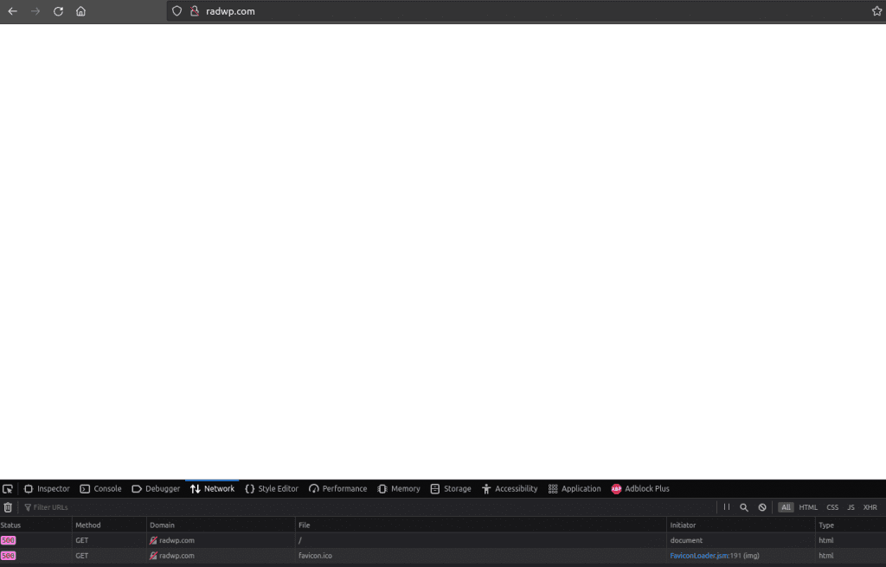
Task: Go to the browser Home page
Action: 80,11
